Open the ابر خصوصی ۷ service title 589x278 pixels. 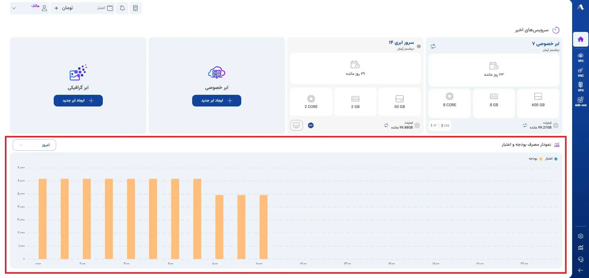(545, 44)
